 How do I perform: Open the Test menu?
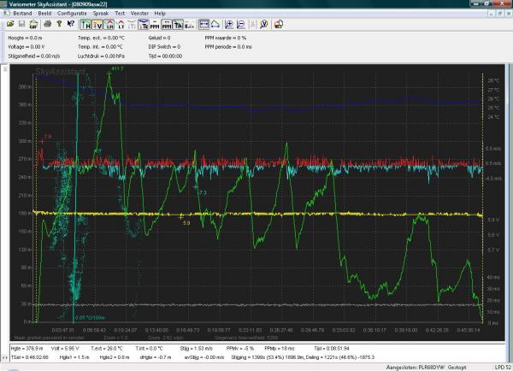120,14
